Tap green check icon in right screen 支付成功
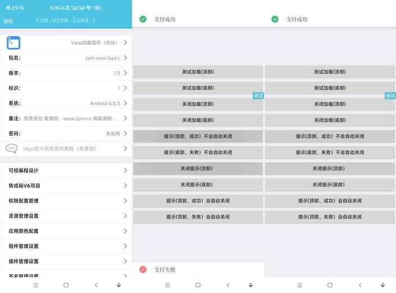396x293 pixels. click(x=275, y=19)
